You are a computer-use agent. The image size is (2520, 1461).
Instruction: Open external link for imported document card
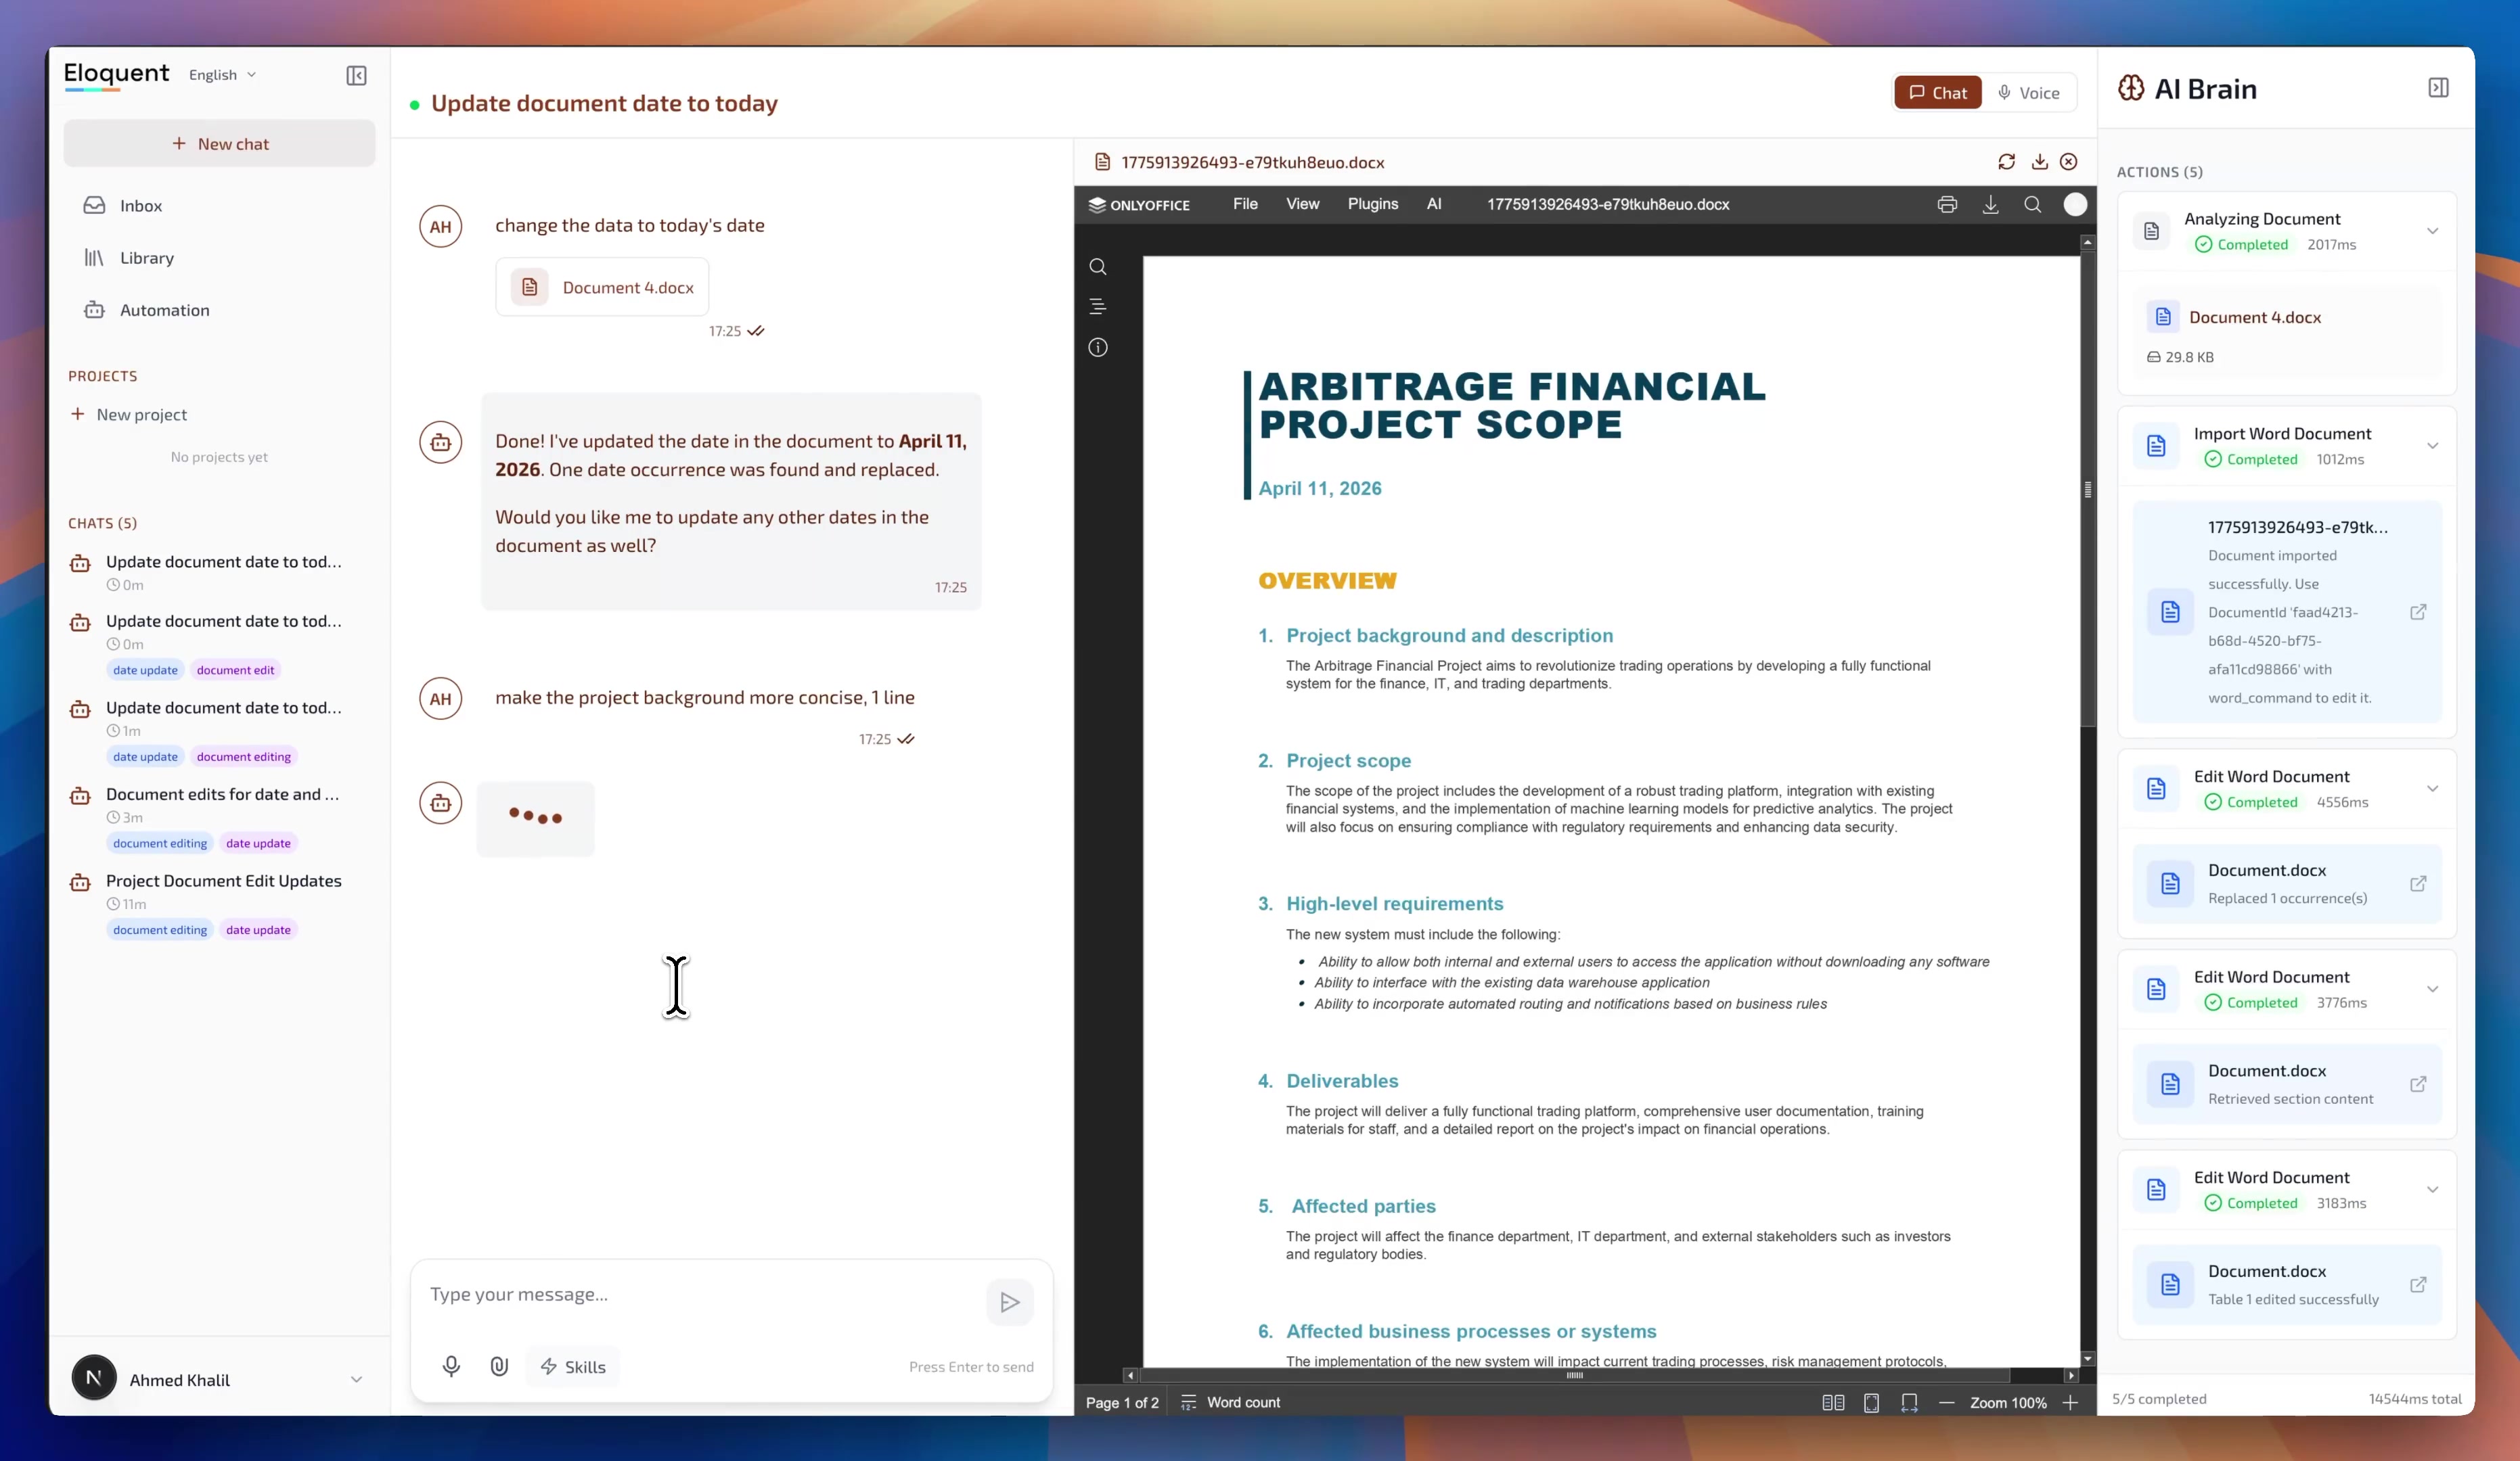pos(2418,613)
